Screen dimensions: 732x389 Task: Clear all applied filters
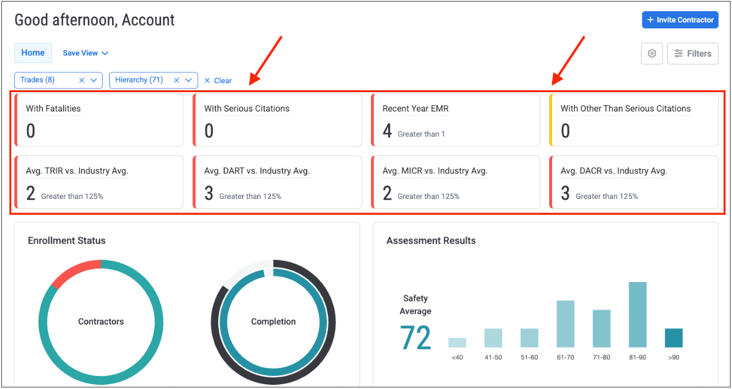click(218, 81)
